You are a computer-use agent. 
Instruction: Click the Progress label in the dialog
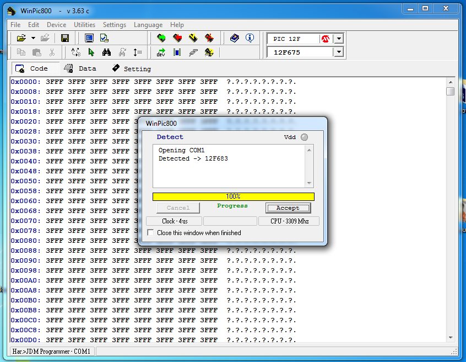click(232, 206)
